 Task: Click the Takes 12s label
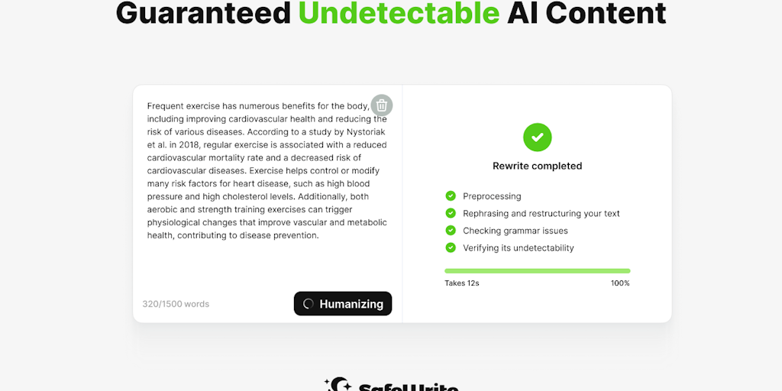[462, 283]
